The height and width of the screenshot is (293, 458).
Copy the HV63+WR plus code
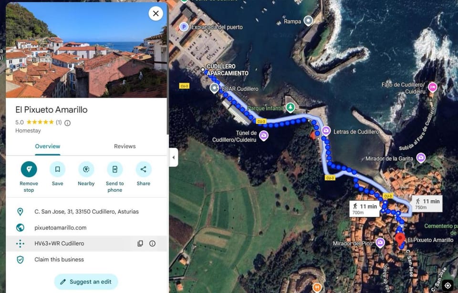[x=140, y=243]
